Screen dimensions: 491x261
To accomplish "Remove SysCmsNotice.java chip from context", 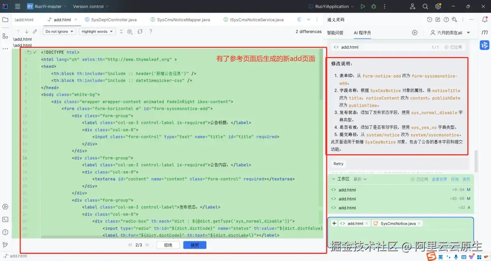I will 419,223.
